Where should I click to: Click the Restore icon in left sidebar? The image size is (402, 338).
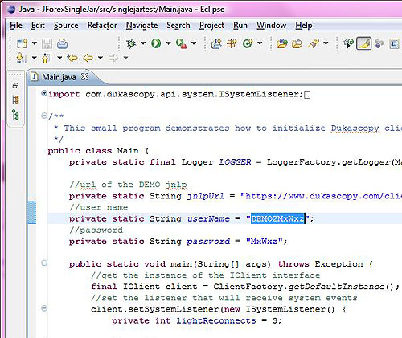click(x=15, y=85)
